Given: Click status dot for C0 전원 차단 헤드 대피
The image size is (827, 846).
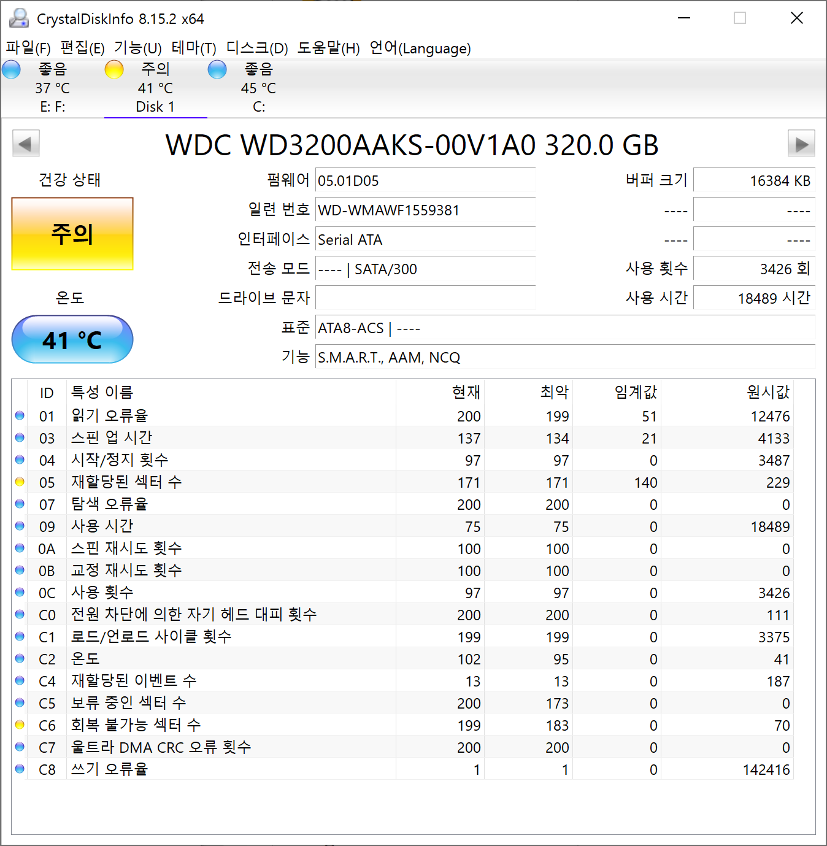Looking at the screenshot, I should (x=20, y=614).
